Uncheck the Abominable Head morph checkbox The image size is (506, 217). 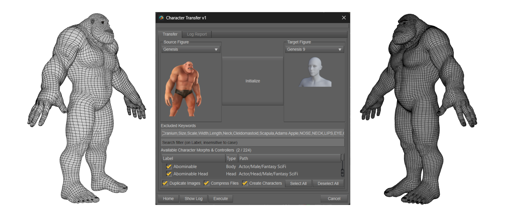click(169, 174)
